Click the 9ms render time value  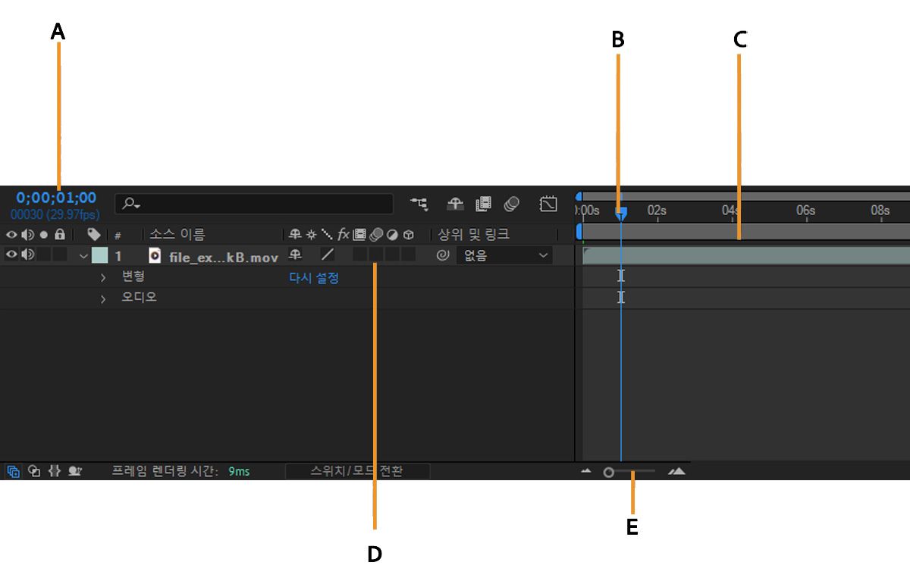(x=239, y=471)
